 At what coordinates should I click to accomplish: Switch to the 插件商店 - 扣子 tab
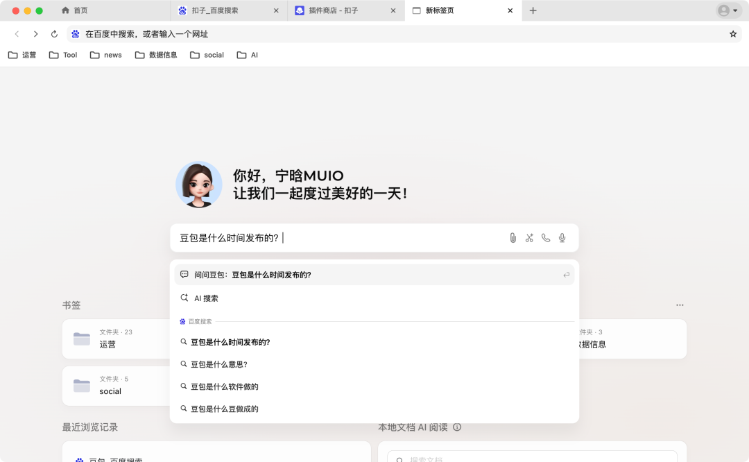[x=333, y=10]
